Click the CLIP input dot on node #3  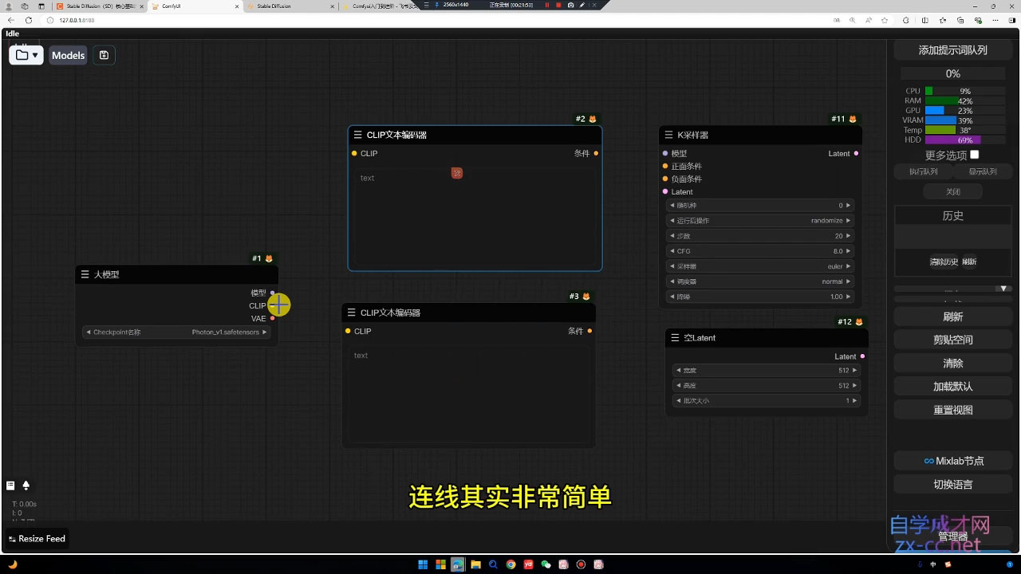coord(348,331)
